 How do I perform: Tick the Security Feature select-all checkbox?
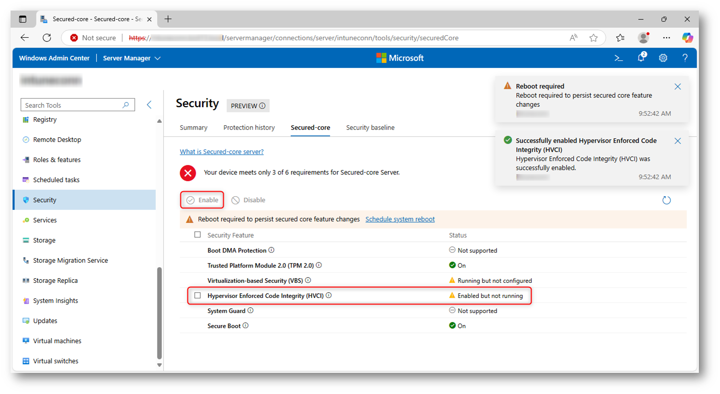pos(197,235)
